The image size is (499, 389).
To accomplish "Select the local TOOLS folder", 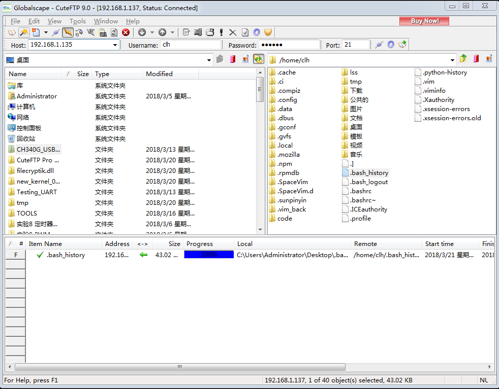I will [x=23, y=214].
